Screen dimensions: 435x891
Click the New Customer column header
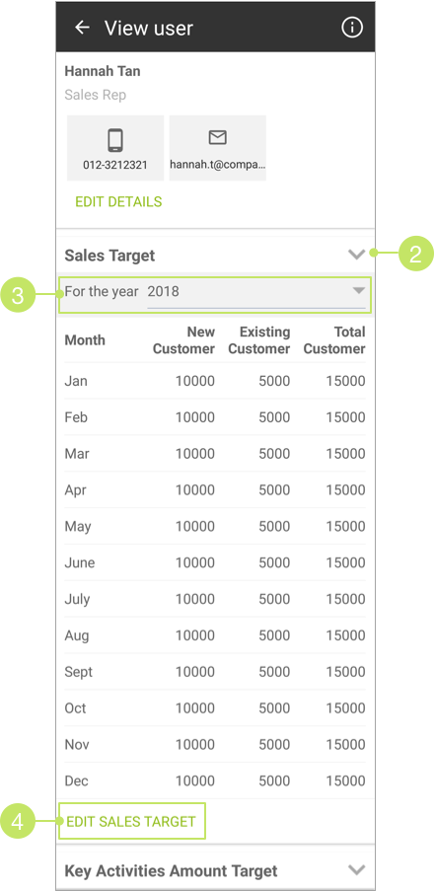[x=183, y=339]
